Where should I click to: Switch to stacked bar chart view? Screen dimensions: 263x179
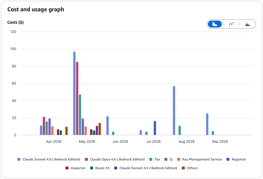(x=248, y=24)
